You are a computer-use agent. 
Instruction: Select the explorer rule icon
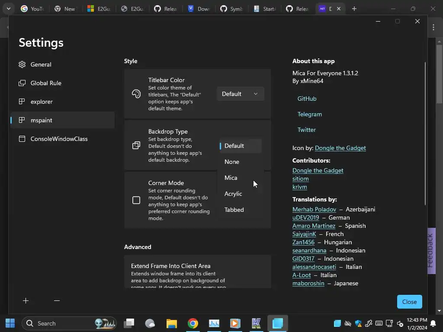click(x=22, y=102)
